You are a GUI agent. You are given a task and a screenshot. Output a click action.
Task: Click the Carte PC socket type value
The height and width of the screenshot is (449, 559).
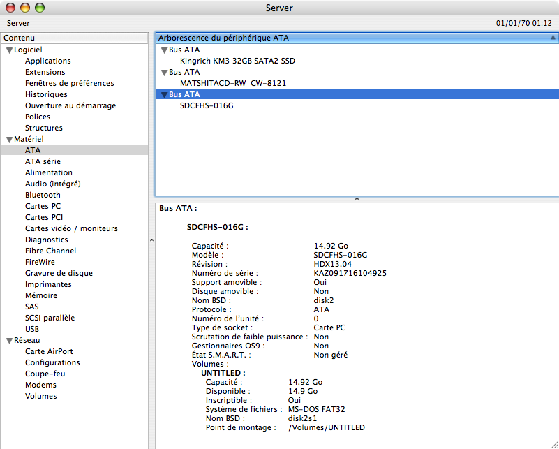pos(329,327)
